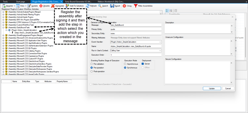
Task: Select the Microsoft.CDS.DataArchival.Plugins assembly row
Action: pos(24,61)
